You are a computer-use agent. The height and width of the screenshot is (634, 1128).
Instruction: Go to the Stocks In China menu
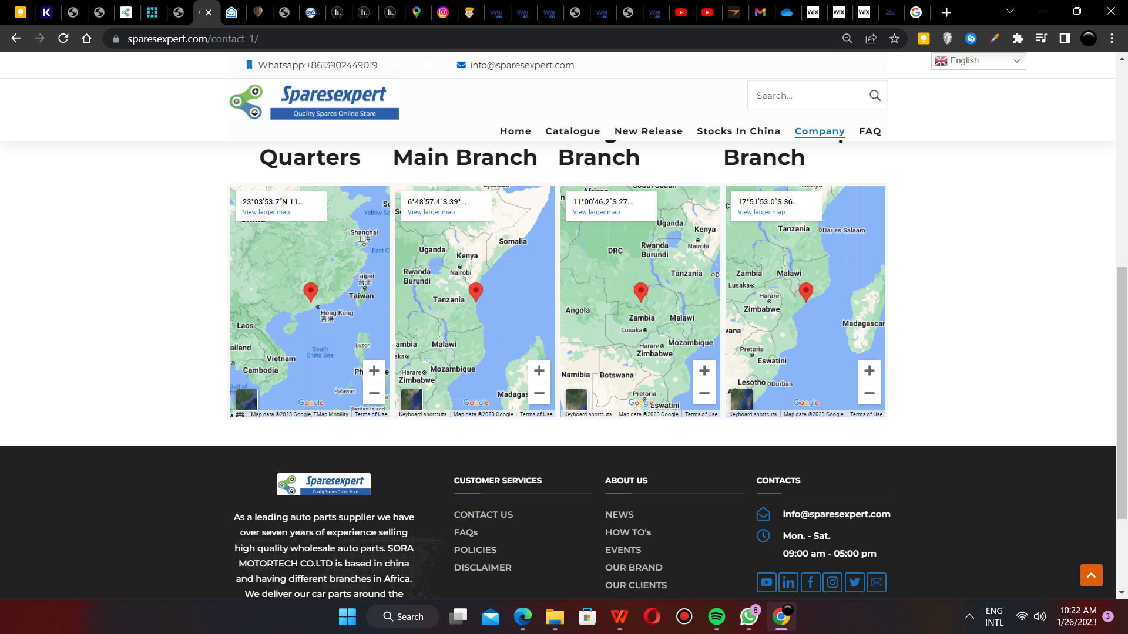point(738,131)
